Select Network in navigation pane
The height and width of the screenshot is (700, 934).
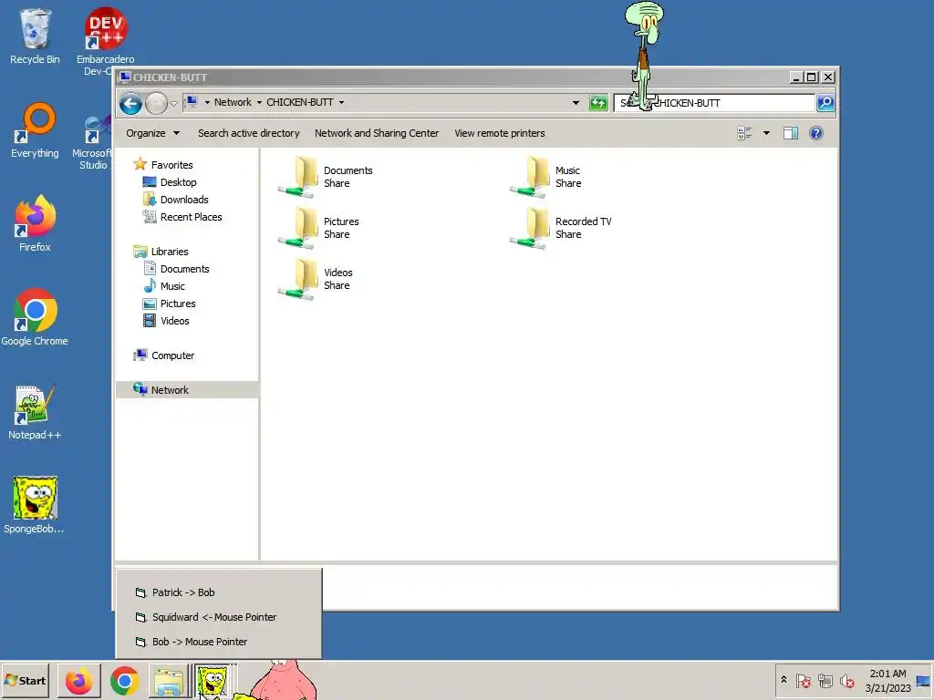(187, 390)
